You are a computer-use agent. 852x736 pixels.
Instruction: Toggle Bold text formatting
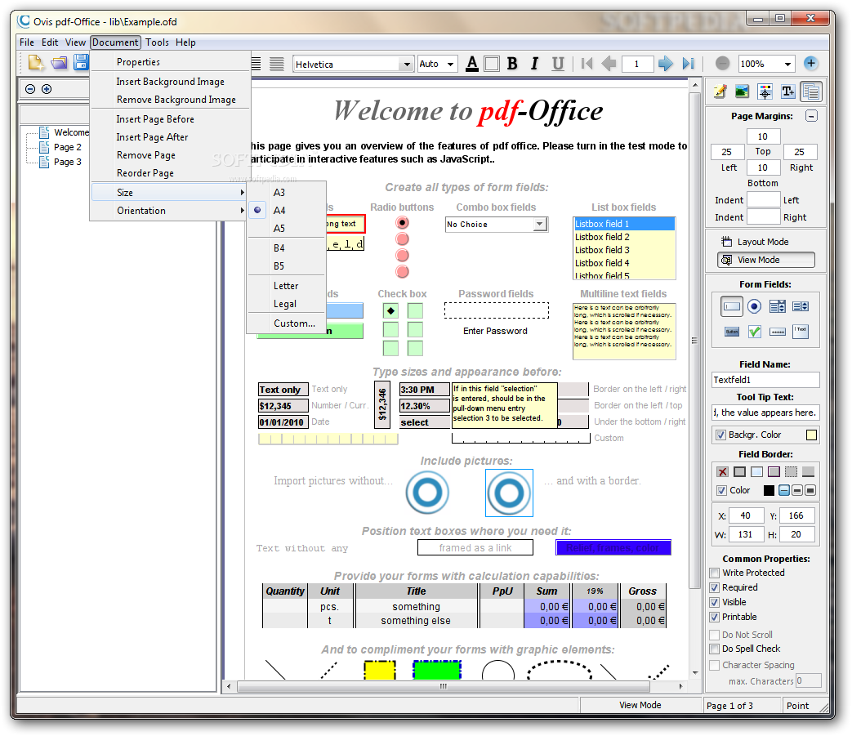click(x=512, y=64)
